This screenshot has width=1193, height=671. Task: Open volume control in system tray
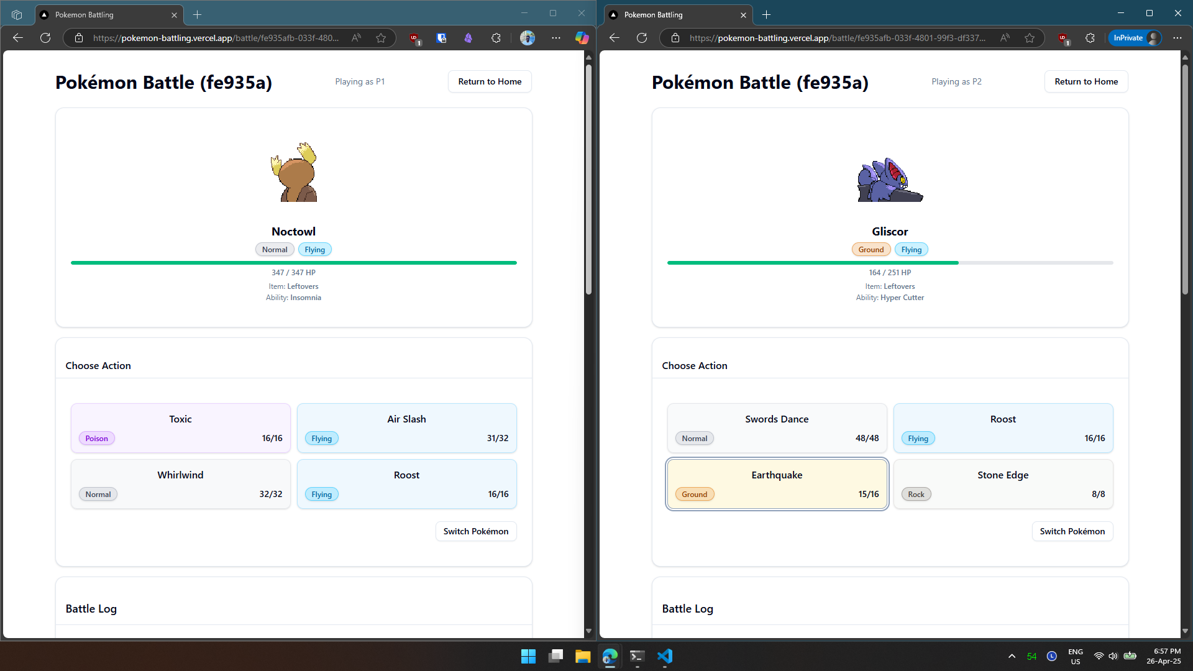pyautogui.click(x=1113, y=656)
